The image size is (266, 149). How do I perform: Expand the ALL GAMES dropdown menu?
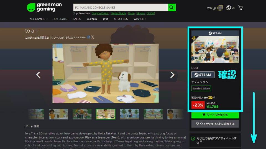38,19
